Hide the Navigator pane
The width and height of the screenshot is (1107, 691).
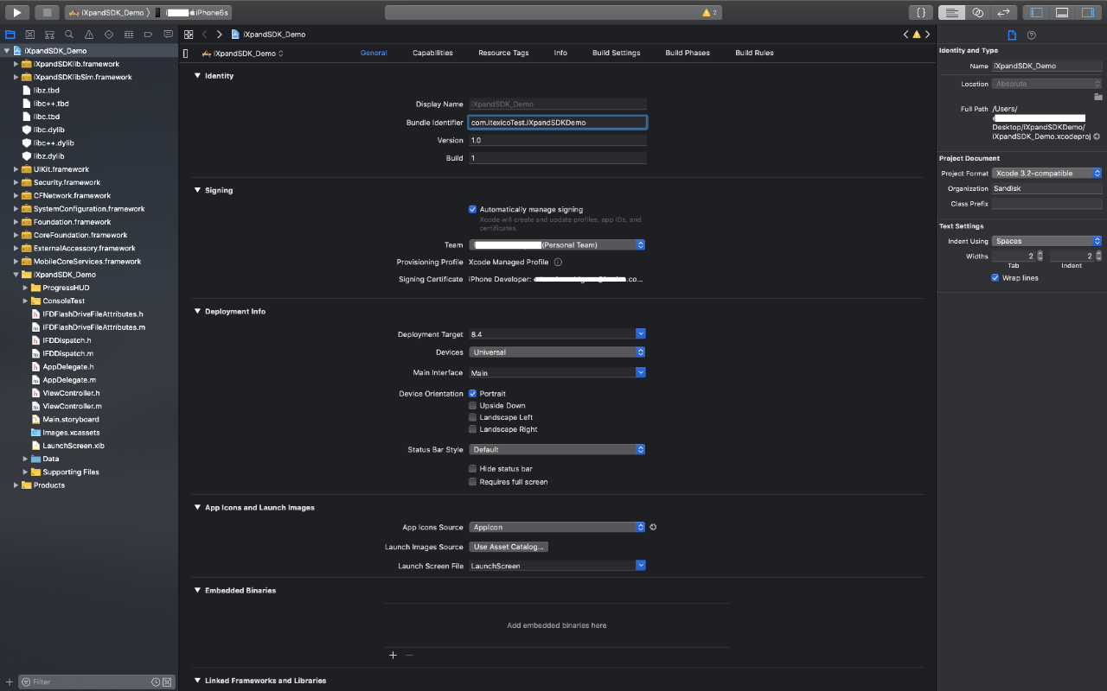click(1036, 13)
